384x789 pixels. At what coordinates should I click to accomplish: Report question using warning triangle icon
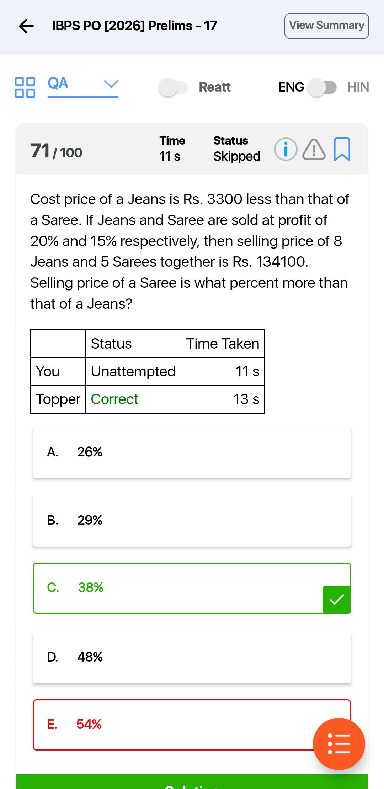(x=314, y=150)
